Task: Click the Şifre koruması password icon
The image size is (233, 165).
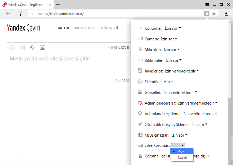Action: 140,145
